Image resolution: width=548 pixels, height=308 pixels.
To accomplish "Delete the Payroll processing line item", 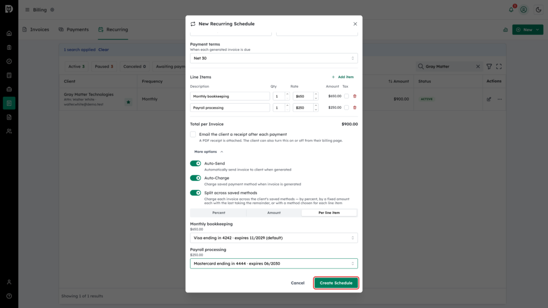I will click(355, 107).
